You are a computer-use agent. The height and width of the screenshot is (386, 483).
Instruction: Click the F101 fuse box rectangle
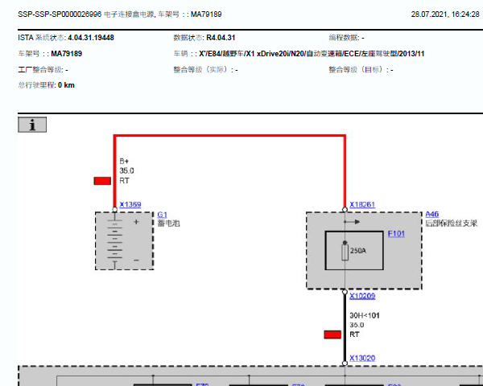tap(354, 251)
